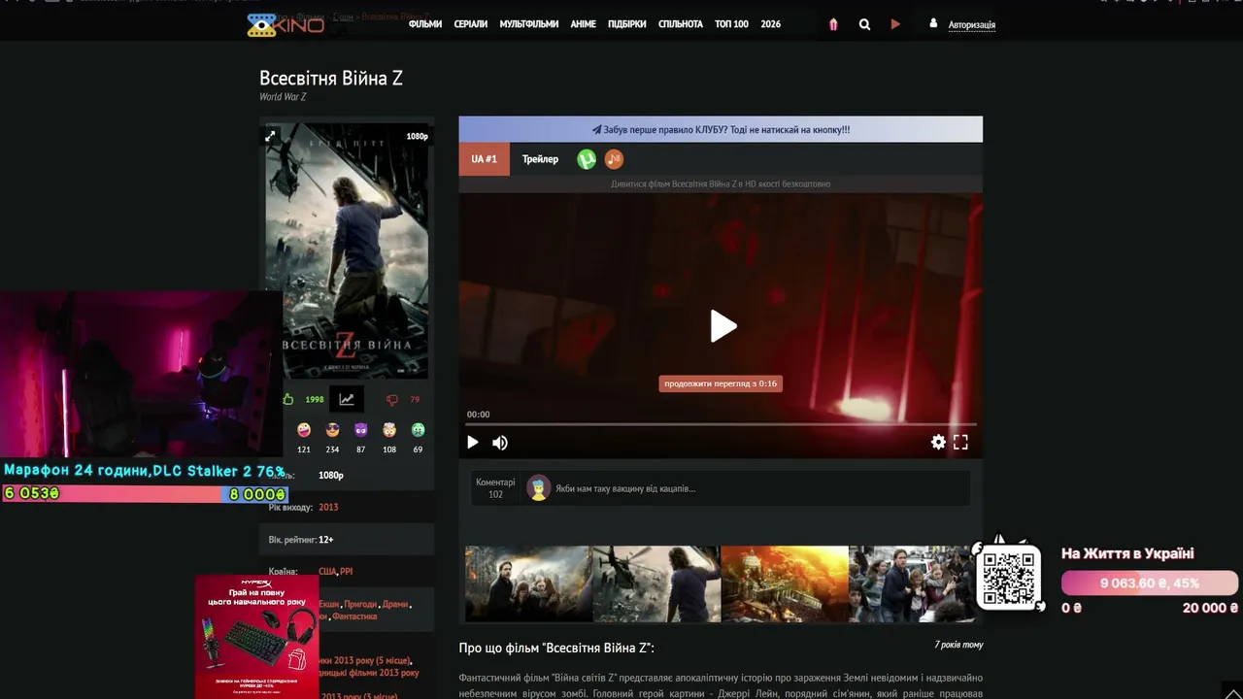The height and width of the screenshot is (699, 1243).
Task: Click the green uTorrent download icon
Action: [x=587, y=159]
